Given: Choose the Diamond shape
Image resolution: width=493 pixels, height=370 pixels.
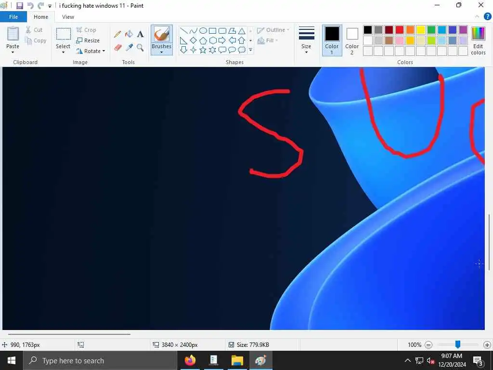Looking at the screenshot, I should (194, 40).
